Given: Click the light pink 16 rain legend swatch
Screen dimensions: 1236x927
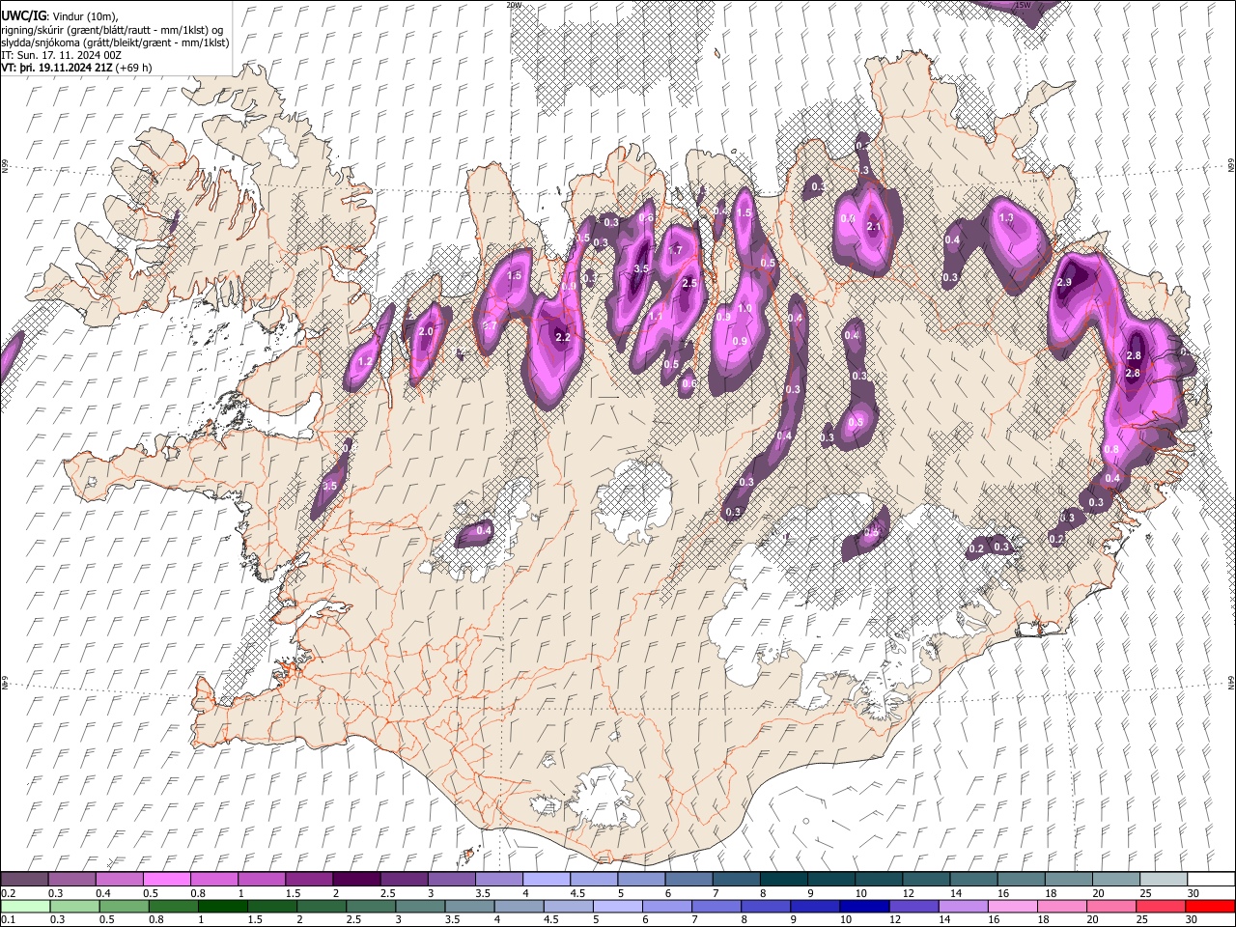Looking at the screenshot, I should (1012, 907).
